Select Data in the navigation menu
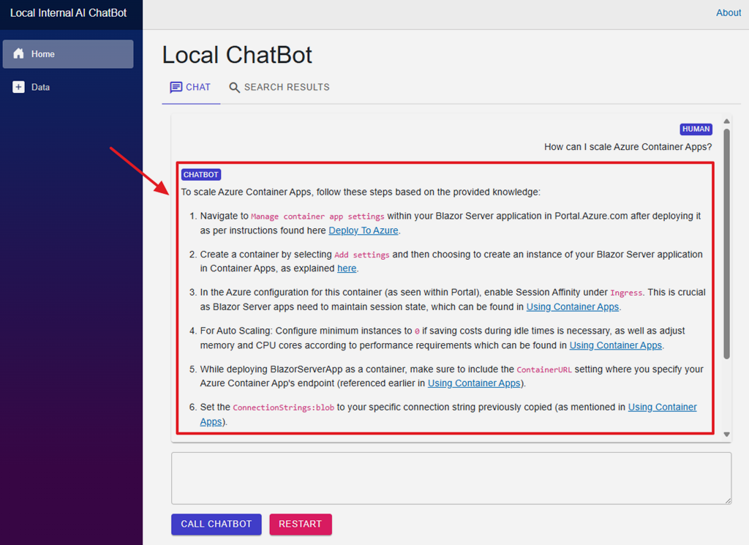This screenshot has width=749, height=545. [68, 87]
